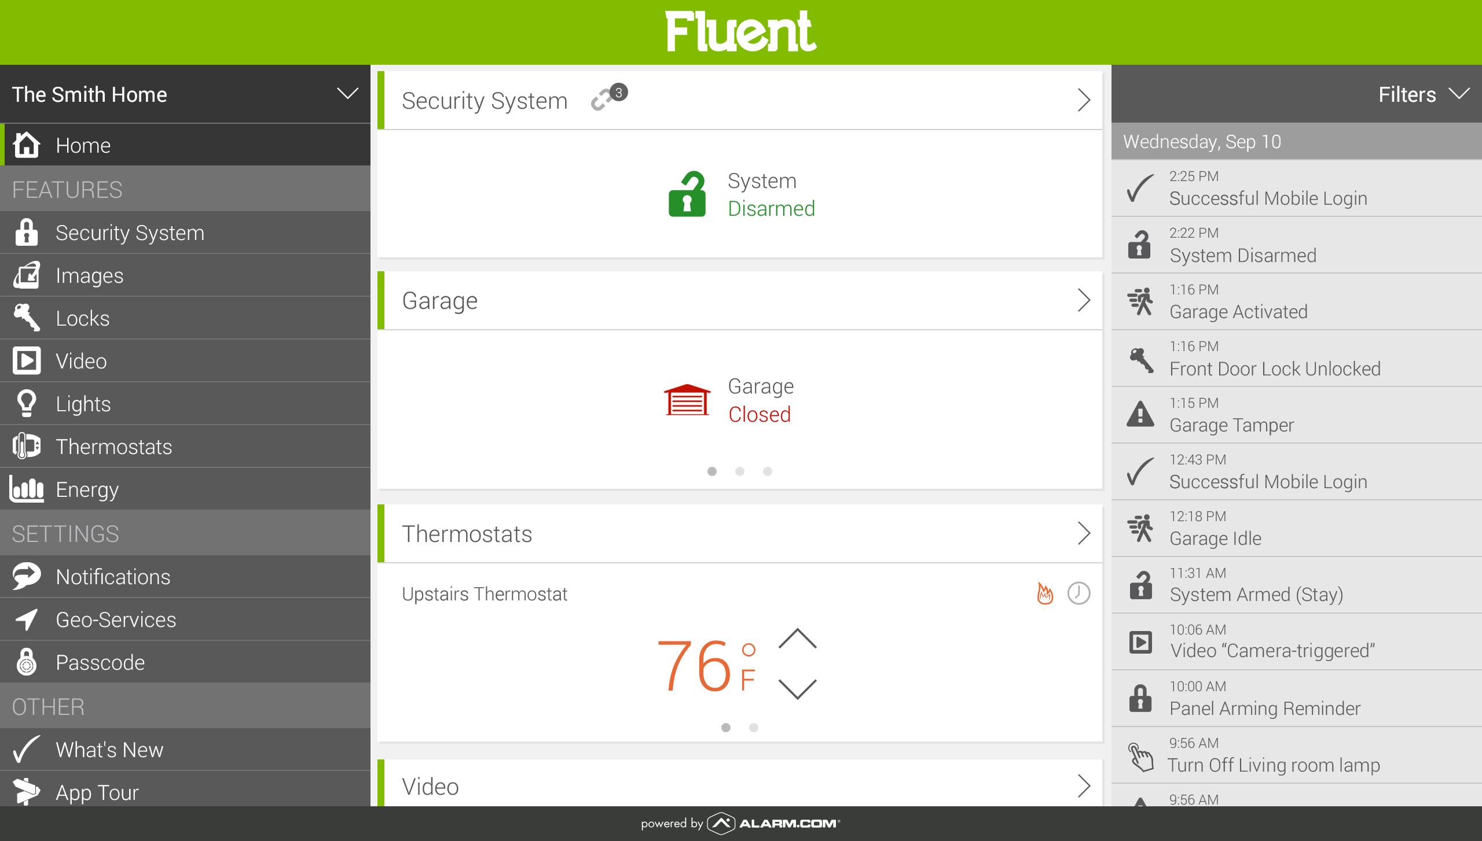Open the Thermostats panel expander
The height and width of the screenshot is (841, 1482).
tap(1083, 533)
